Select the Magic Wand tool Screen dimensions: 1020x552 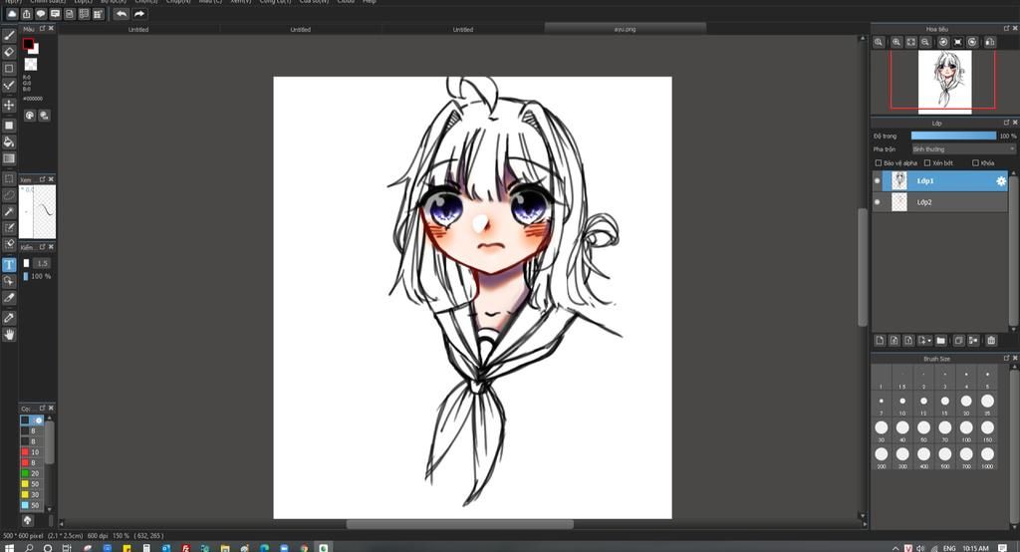pyautogui.click(x=9, y=211)
